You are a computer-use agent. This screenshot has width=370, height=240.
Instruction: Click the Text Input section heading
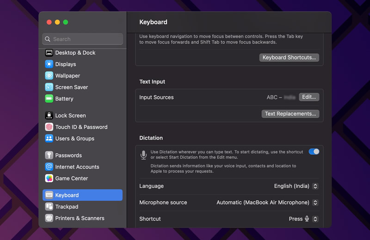(152, 82)
